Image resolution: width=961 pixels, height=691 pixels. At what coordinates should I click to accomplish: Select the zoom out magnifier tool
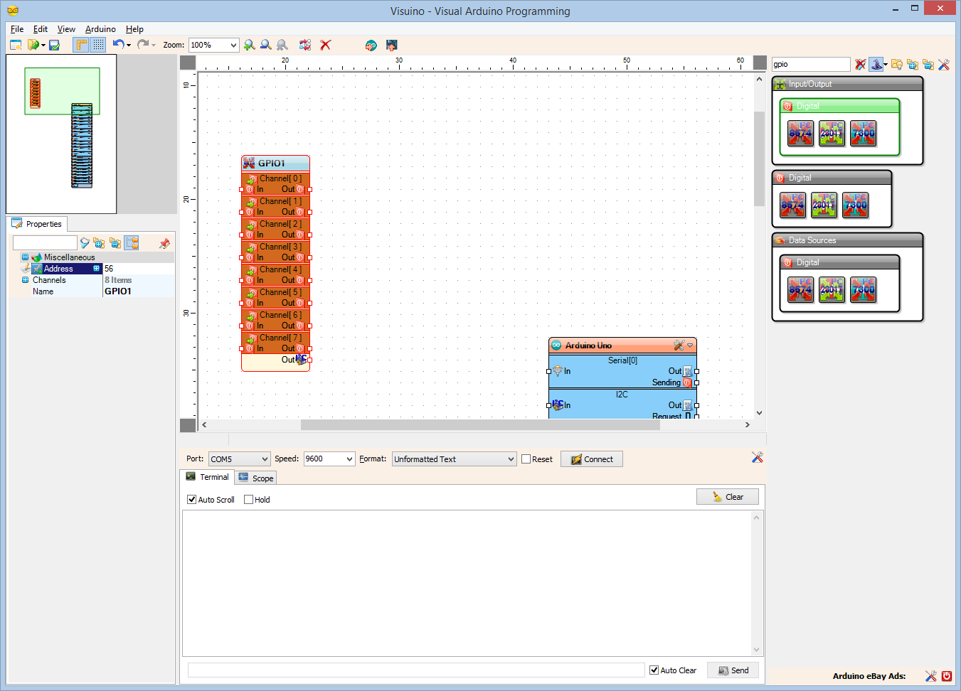[x=265, y=45]
